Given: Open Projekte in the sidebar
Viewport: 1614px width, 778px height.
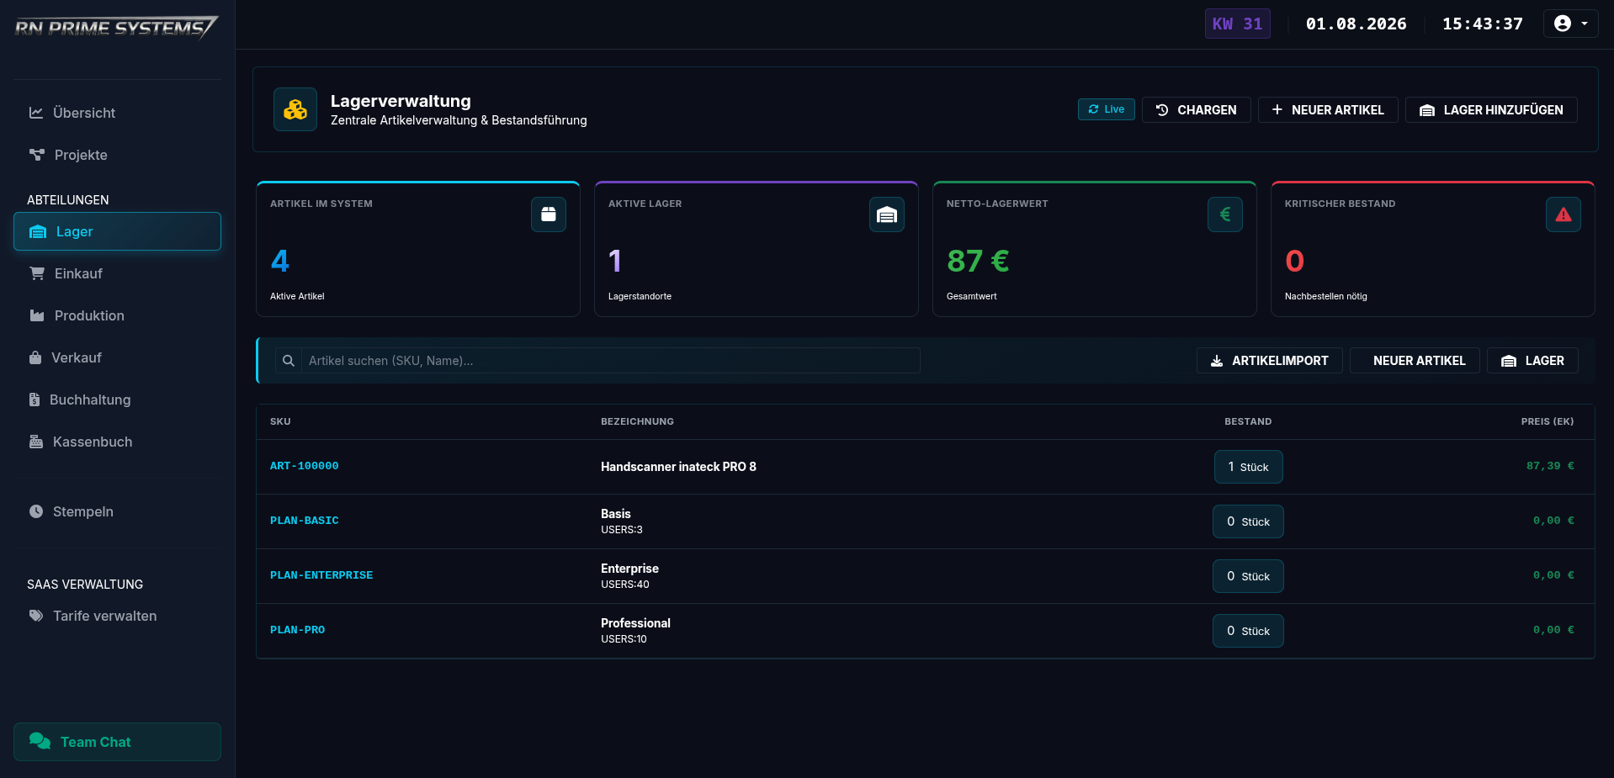Looking at the screenshot, I should click(117, 155).
